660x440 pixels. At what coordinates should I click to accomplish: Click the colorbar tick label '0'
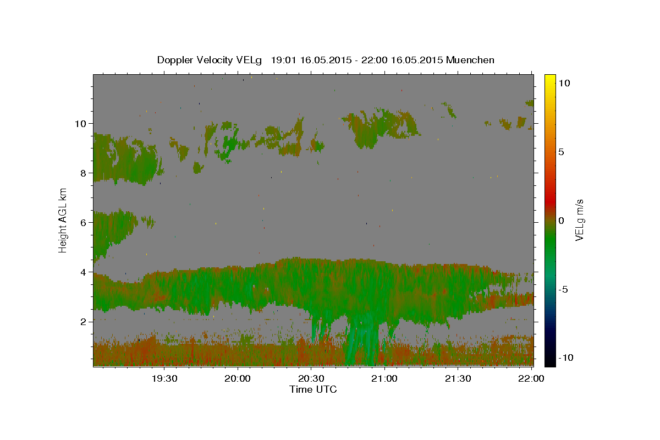(561, 221)
